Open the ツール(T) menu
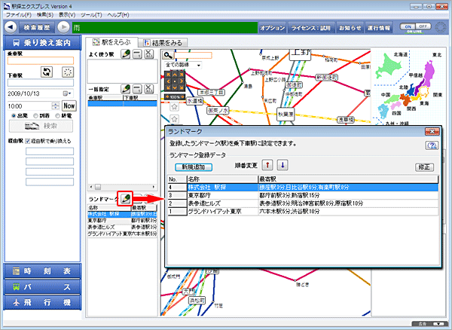This screenshot has width=452, height=330. coord(91,15)
